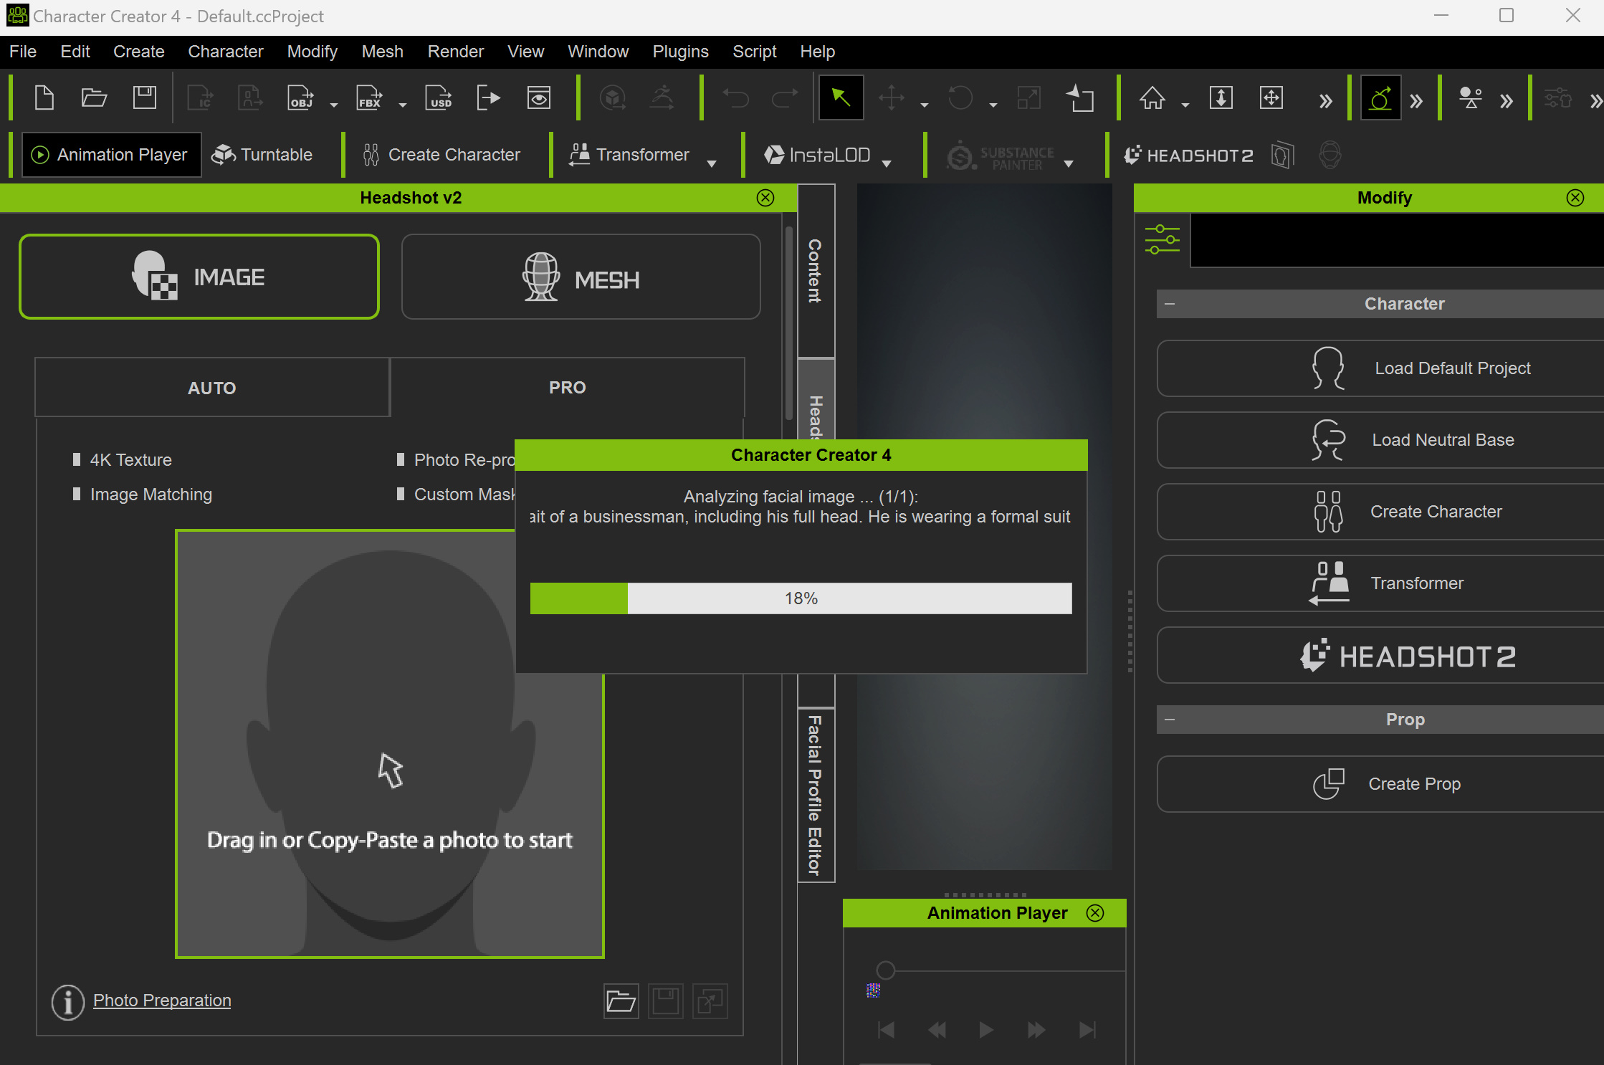Image resolution: width=1604 pixels, height=1065 pixels.
Task: Click the Load Neutral Base button
Action: 1380,440
